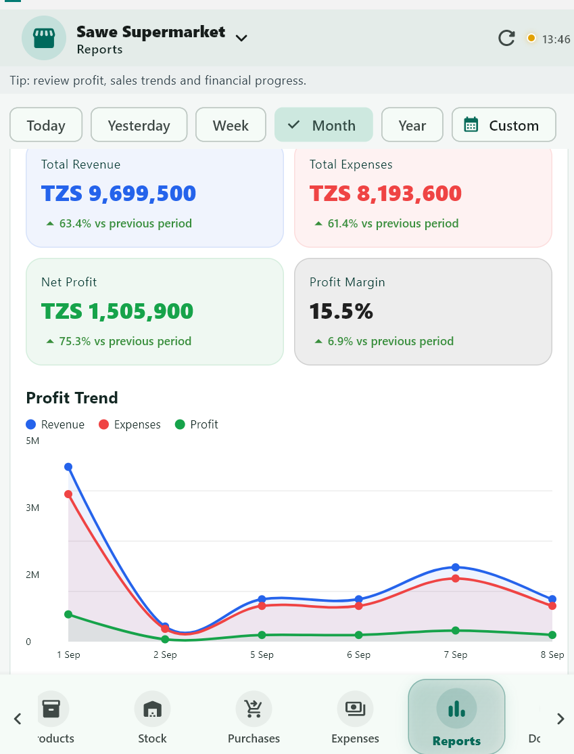Select the Week period filter
574x754 pixels.
(231, 125)
